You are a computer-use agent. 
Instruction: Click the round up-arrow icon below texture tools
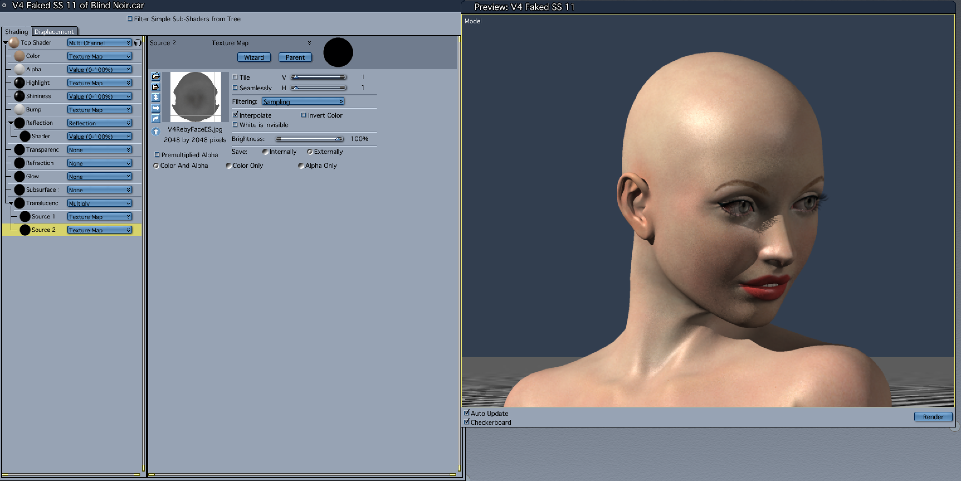point(155,131)
